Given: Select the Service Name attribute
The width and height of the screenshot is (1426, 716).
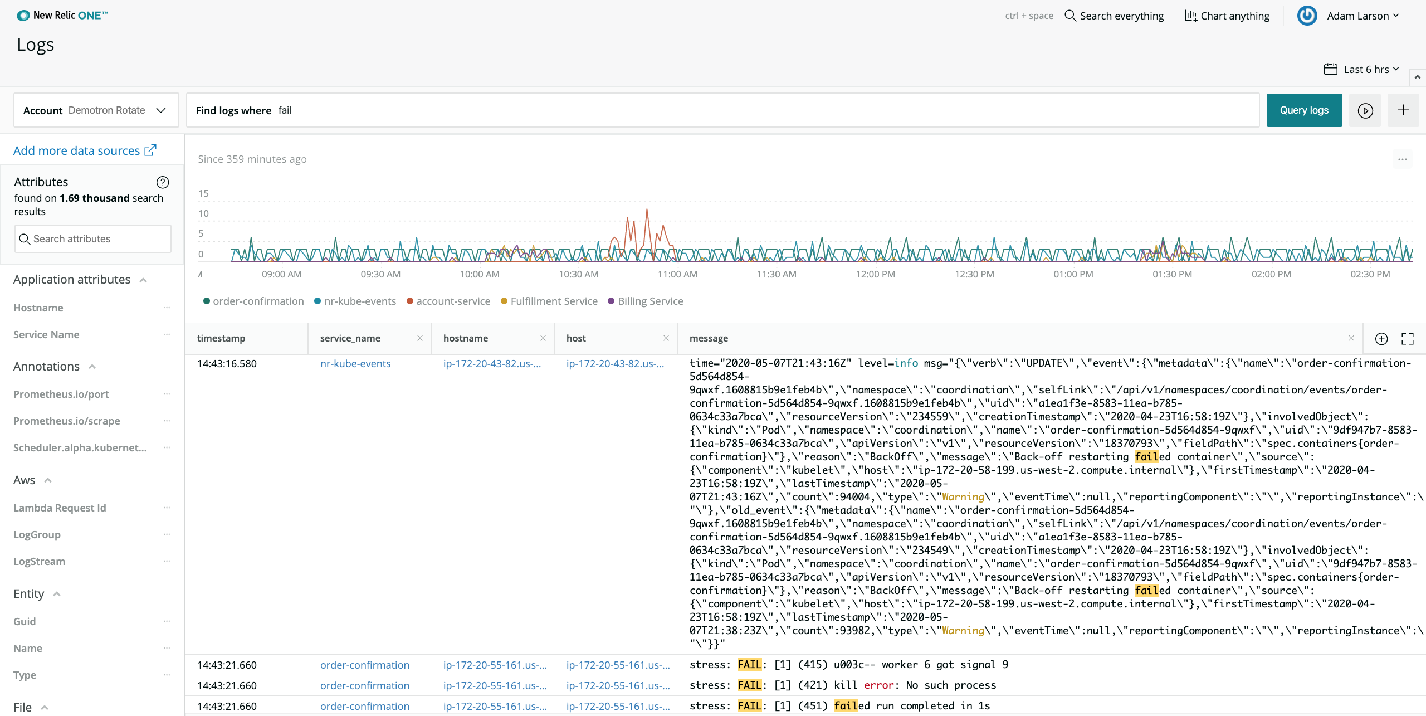Looking at the screenshot, I should click(46, 334).
